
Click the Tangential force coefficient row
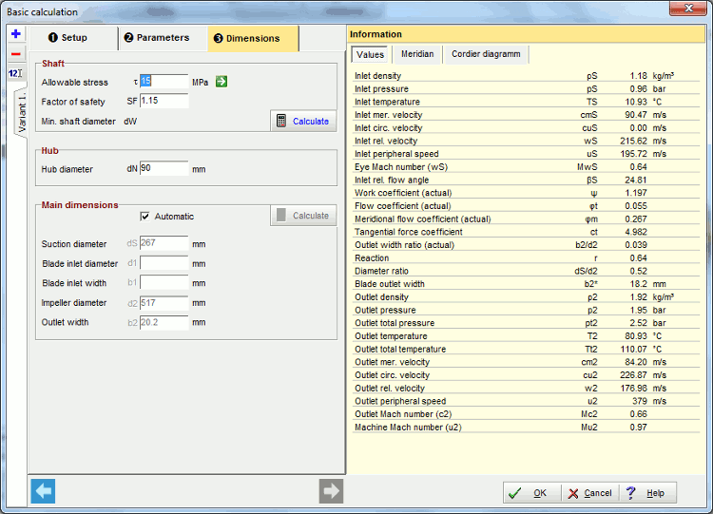(526, 232)
